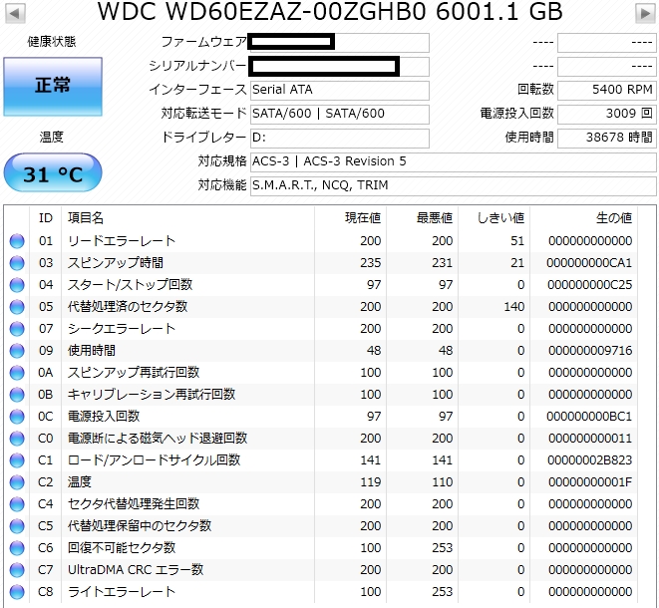Image resolution: width=659 pixels, height=608 pixels.
Task: Click the S.M.A.R.T., NCQ, TRIM features field
Action: point(453,185)
